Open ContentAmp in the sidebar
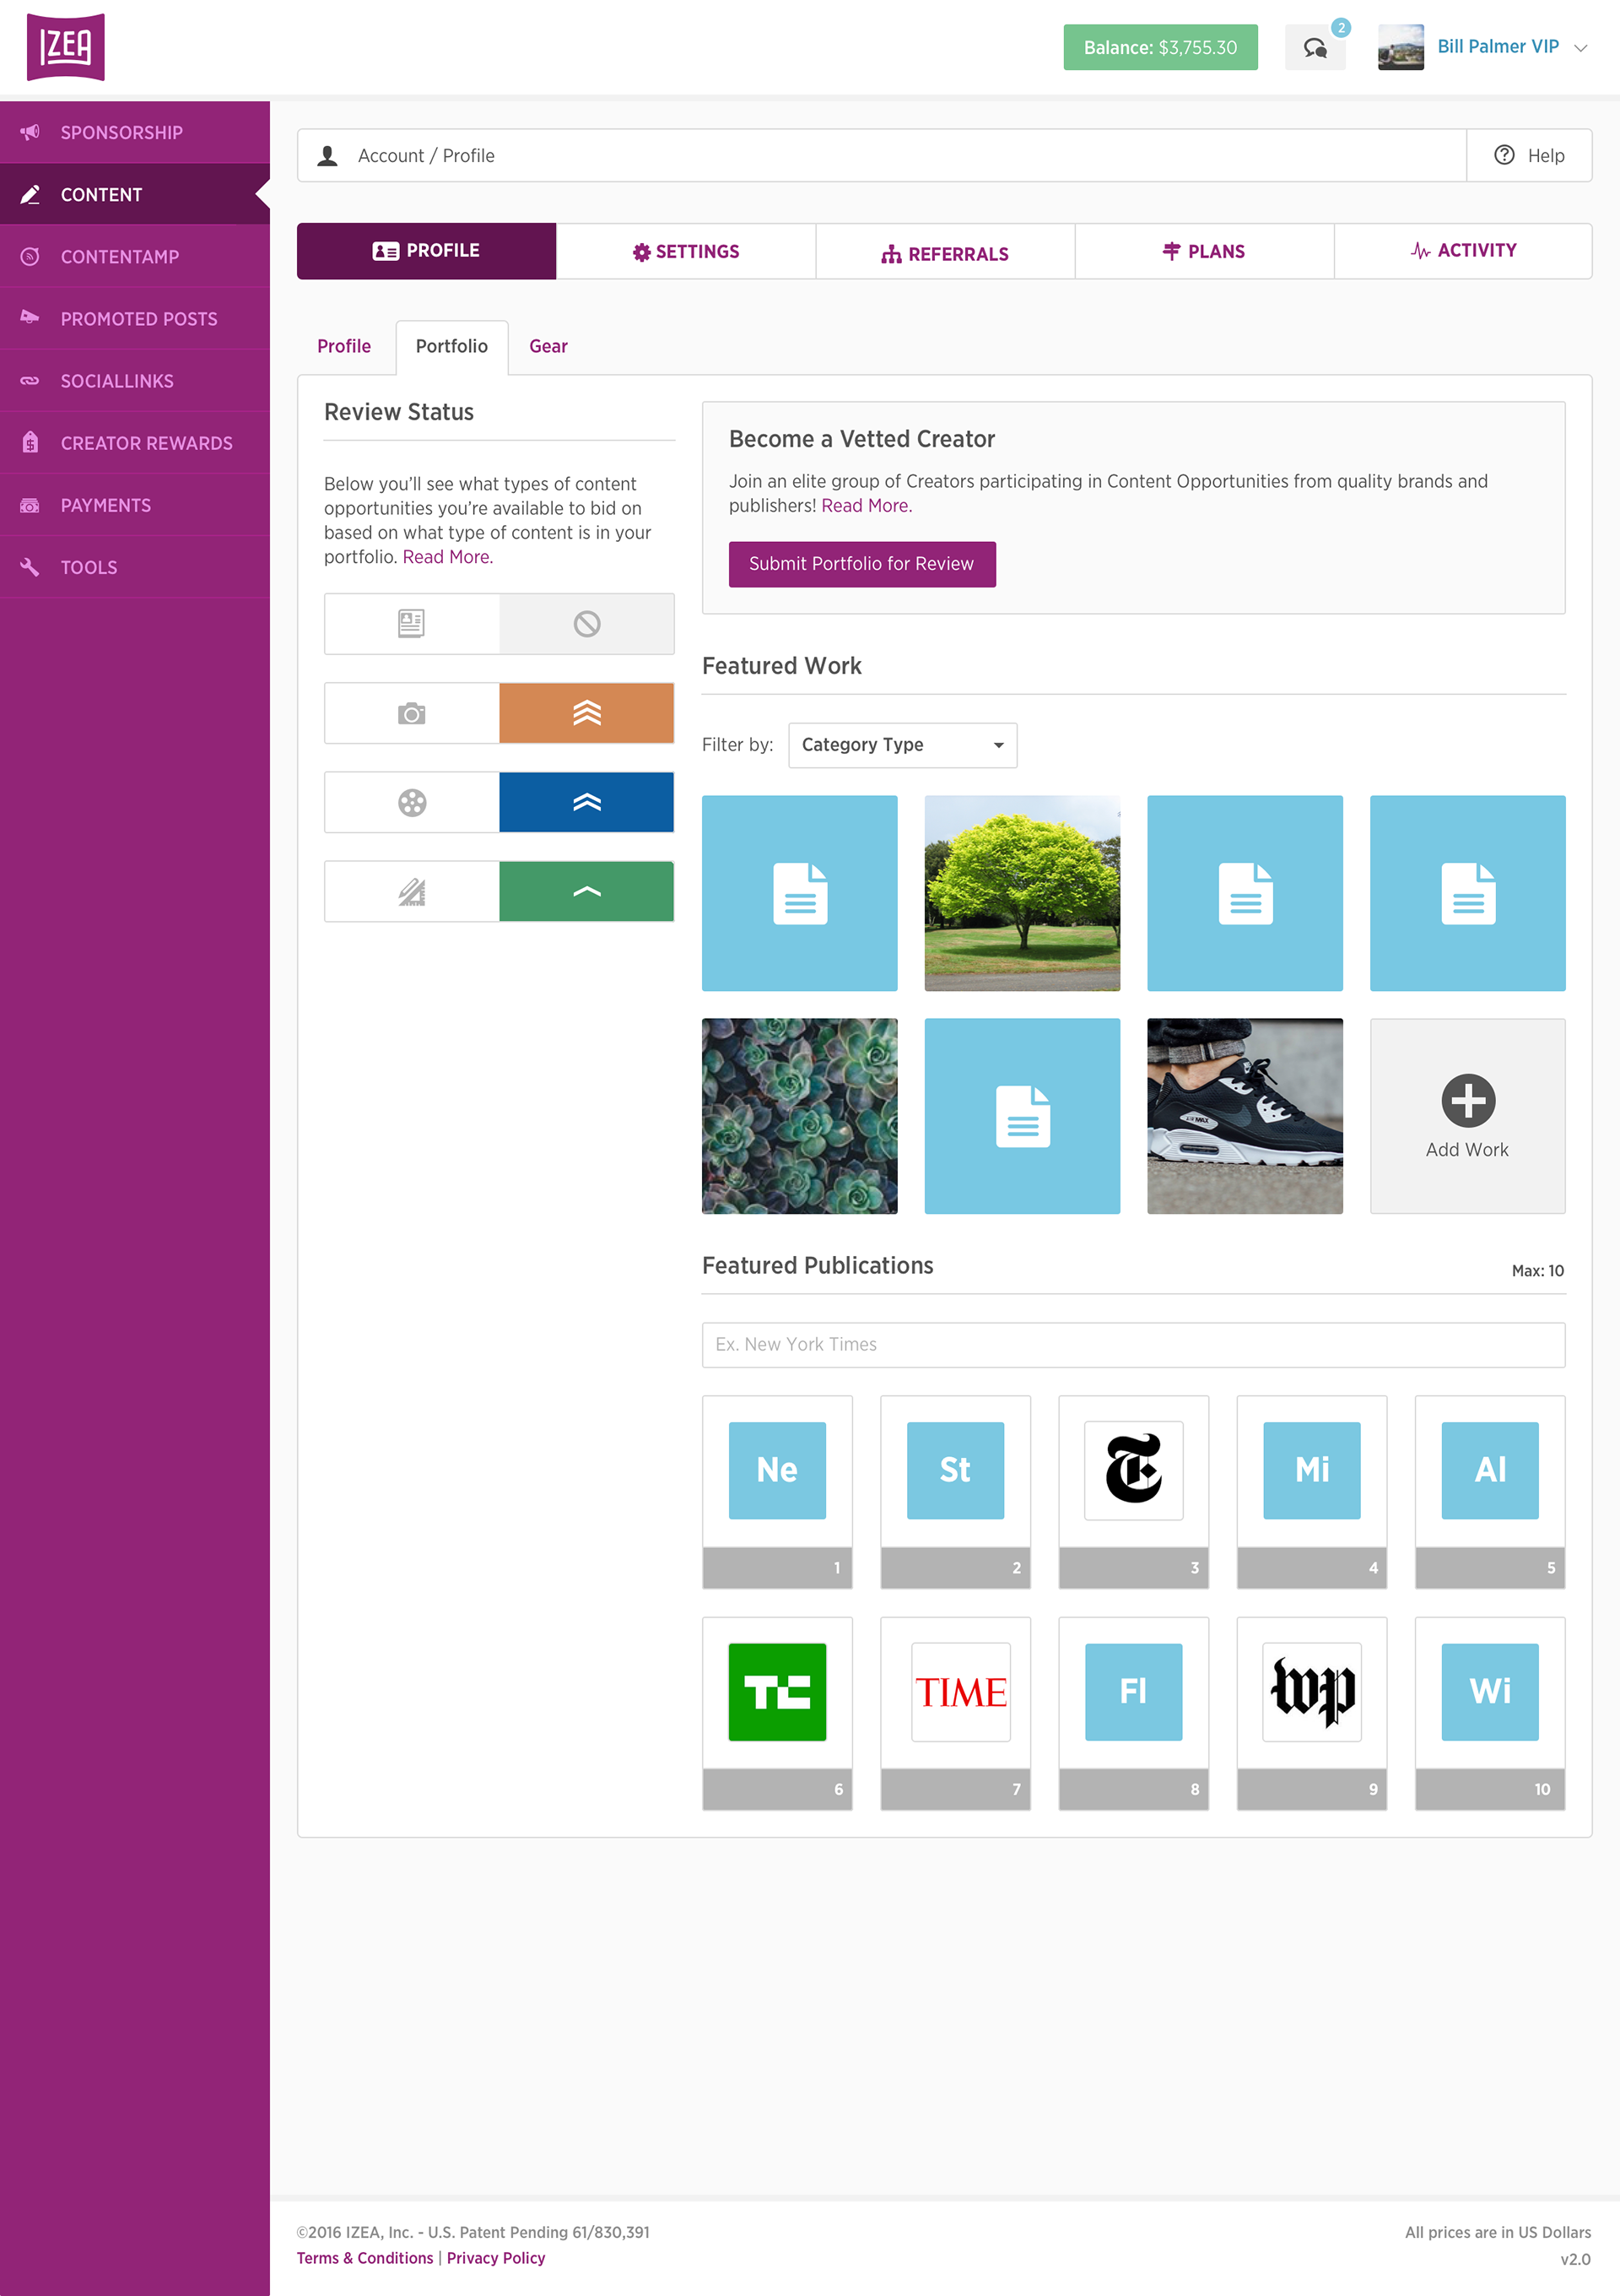1620x2296 pixels. pos(135,256)
